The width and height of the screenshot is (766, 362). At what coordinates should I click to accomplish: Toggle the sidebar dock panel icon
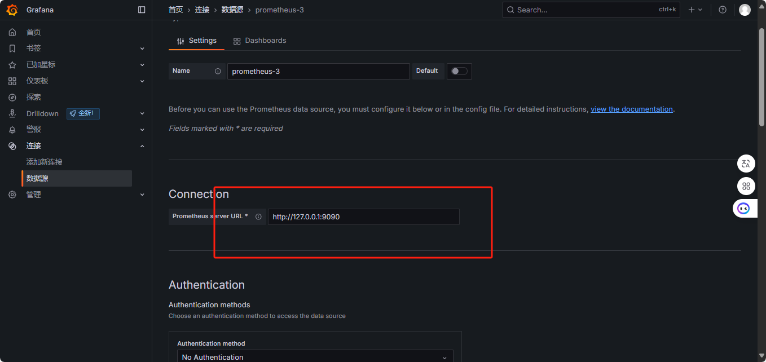click(x=142, y=10)
